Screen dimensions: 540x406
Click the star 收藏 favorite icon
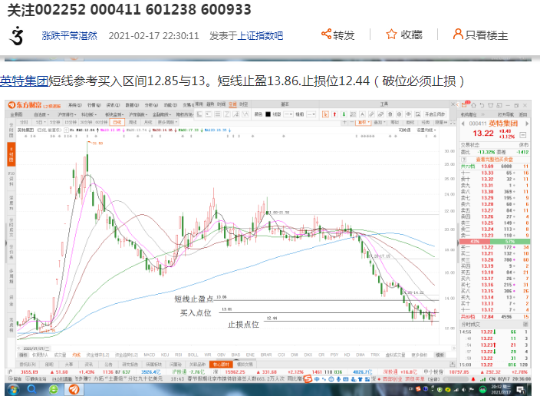click(391, 34)
